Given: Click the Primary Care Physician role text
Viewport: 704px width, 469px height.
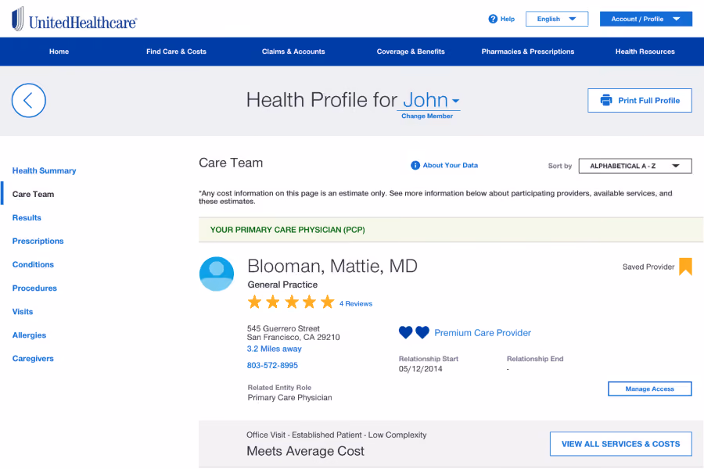Looking at the screenshot, I should click(289, 398).
